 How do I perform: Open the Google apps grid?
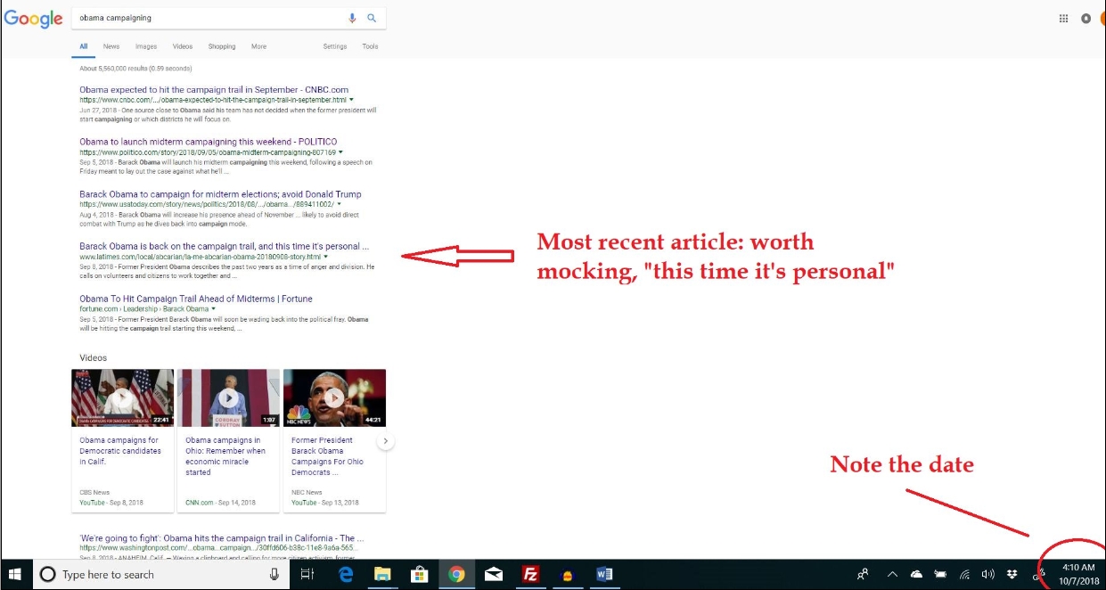click(x=1063, y=18)
